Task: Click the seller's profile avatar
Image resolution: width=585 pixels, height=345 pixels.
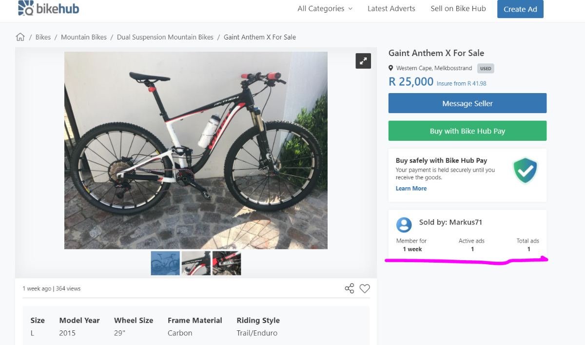Action: click(404, 224)
